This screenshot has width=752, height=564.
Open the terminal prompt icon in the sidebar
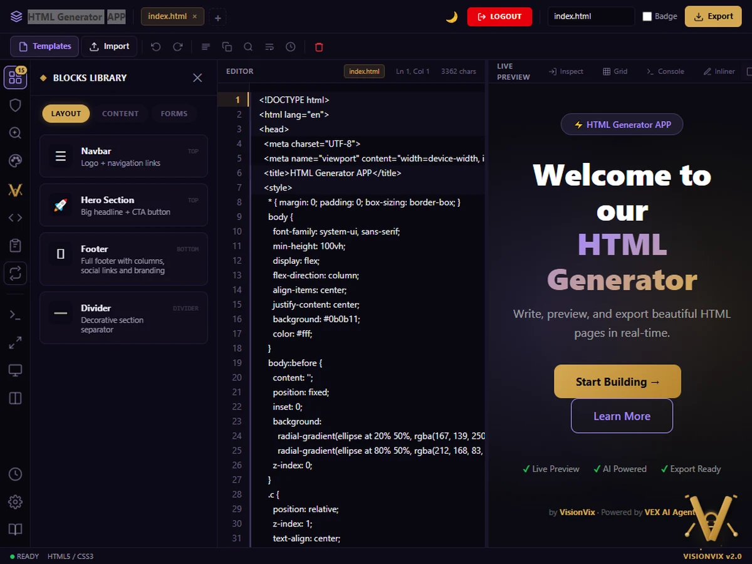click(x=15, y=315)
